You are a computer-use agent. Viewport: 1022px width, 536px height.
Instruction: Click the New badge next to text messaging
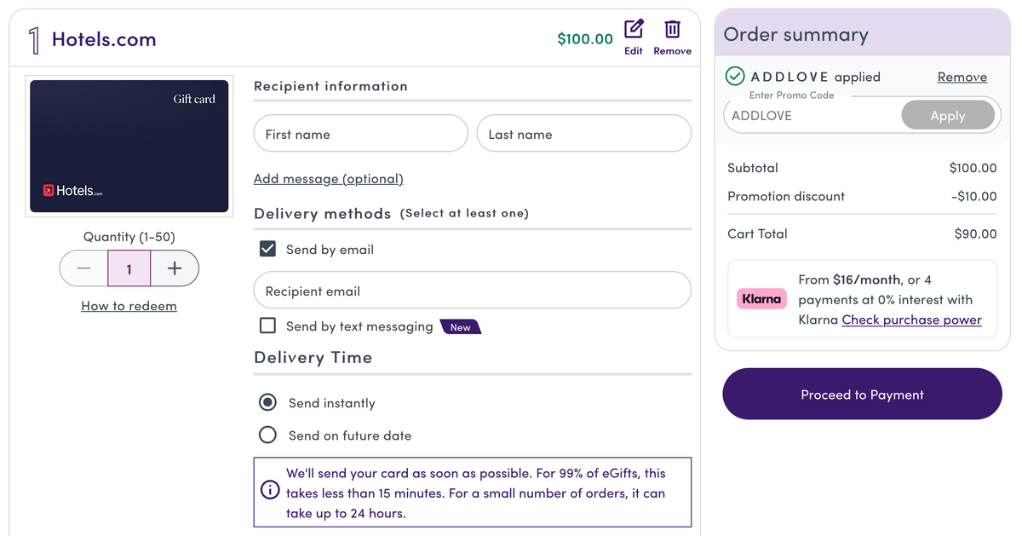point(460,326)
